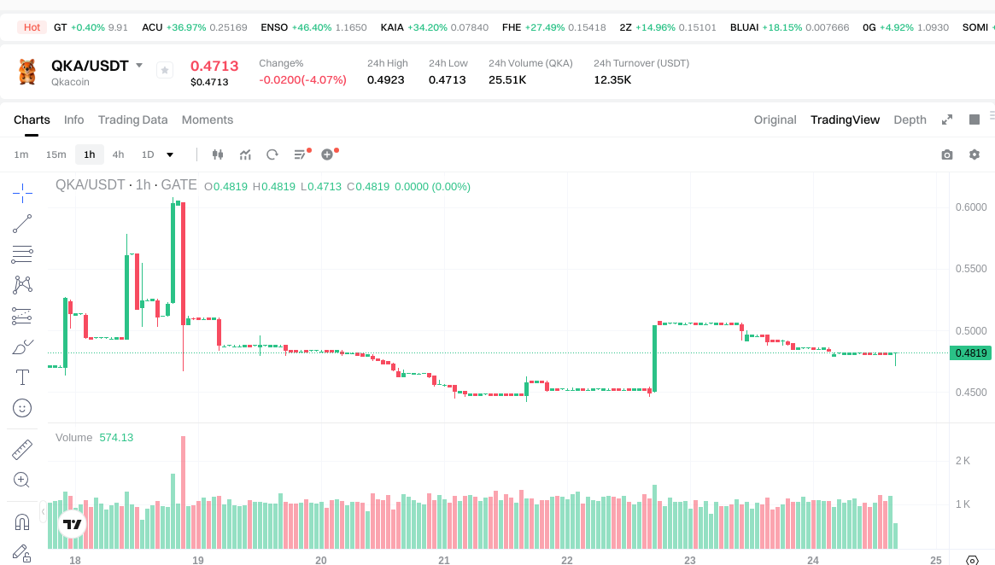This screenshot has height=565, width=995.
Task: Open more timeframe intervals dropdown
Action: coord(170,154)
